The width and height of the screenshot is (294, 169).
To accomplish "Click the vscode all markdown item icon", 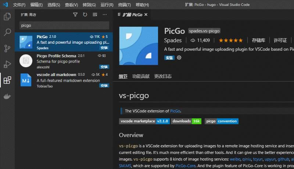I will 26,80.
